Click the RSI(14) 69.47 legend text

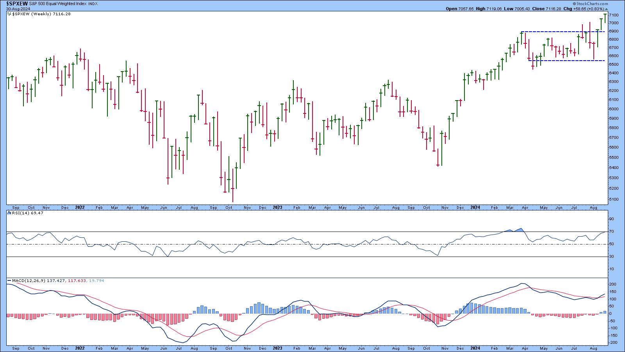coord(27,213)
